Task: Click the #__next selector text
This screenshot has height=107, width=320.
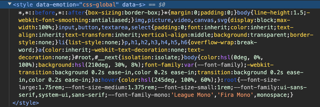Action: [107, 57]
